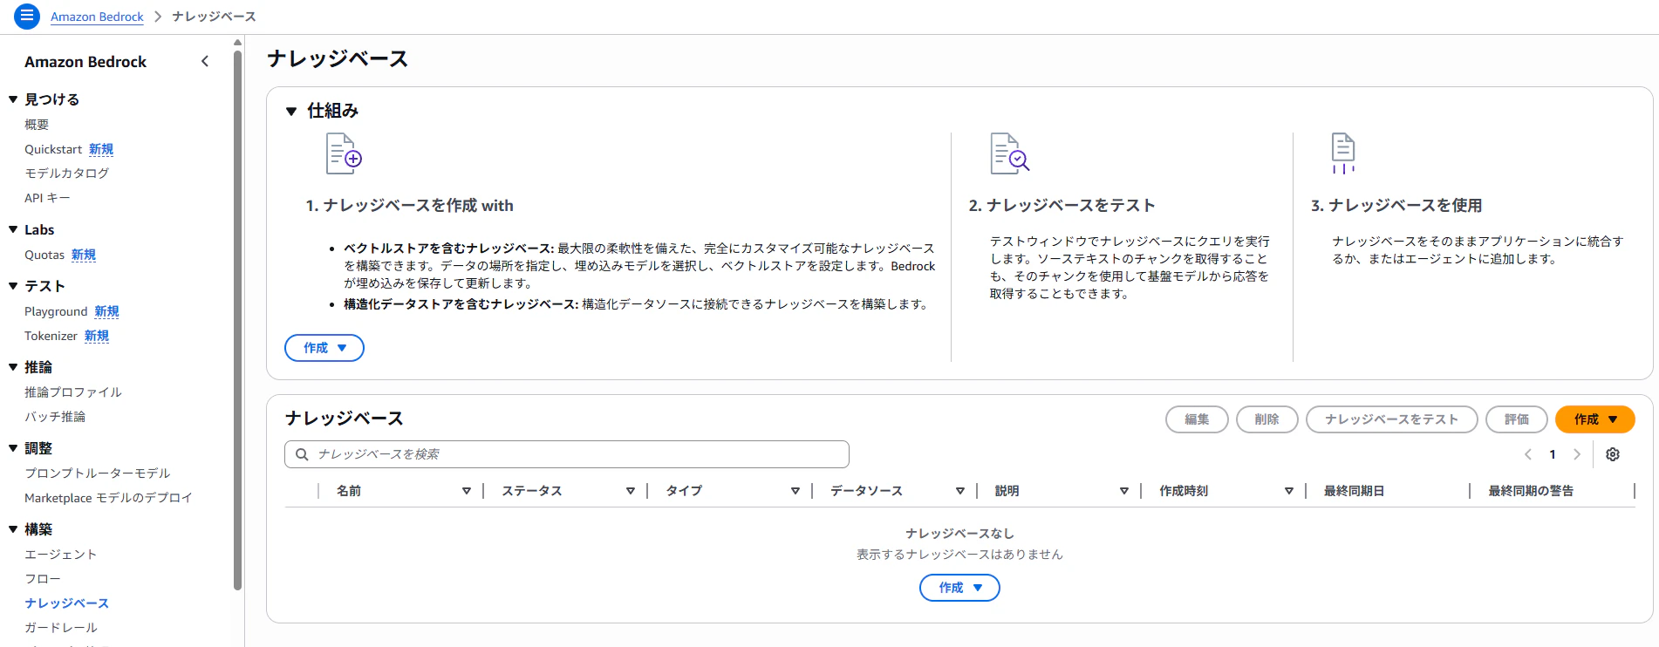Open the hamburger navigation menu
The image size is (1659, 647).
[27, 16]
